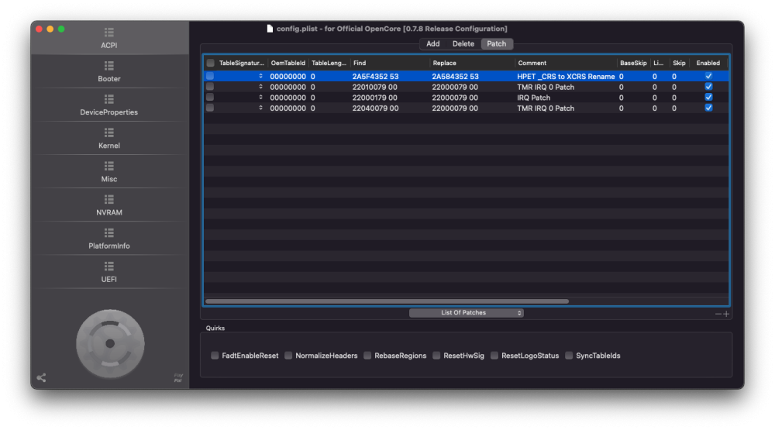Click the document icon in title bar

click(x=270, y=29)
